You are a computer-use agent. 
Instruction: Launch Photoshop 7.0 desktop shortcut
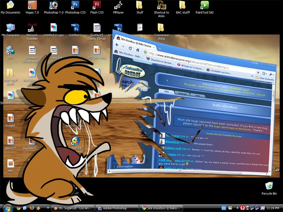[x=54, y=7]
